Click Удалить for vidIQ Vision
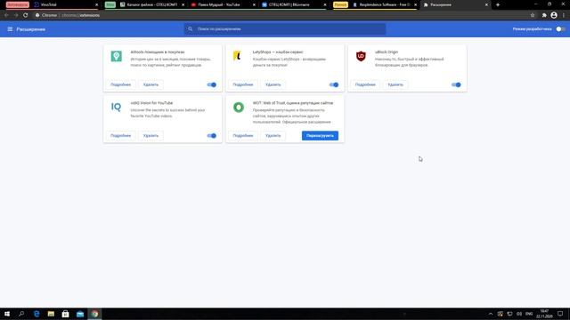 [x=151, y=136]
